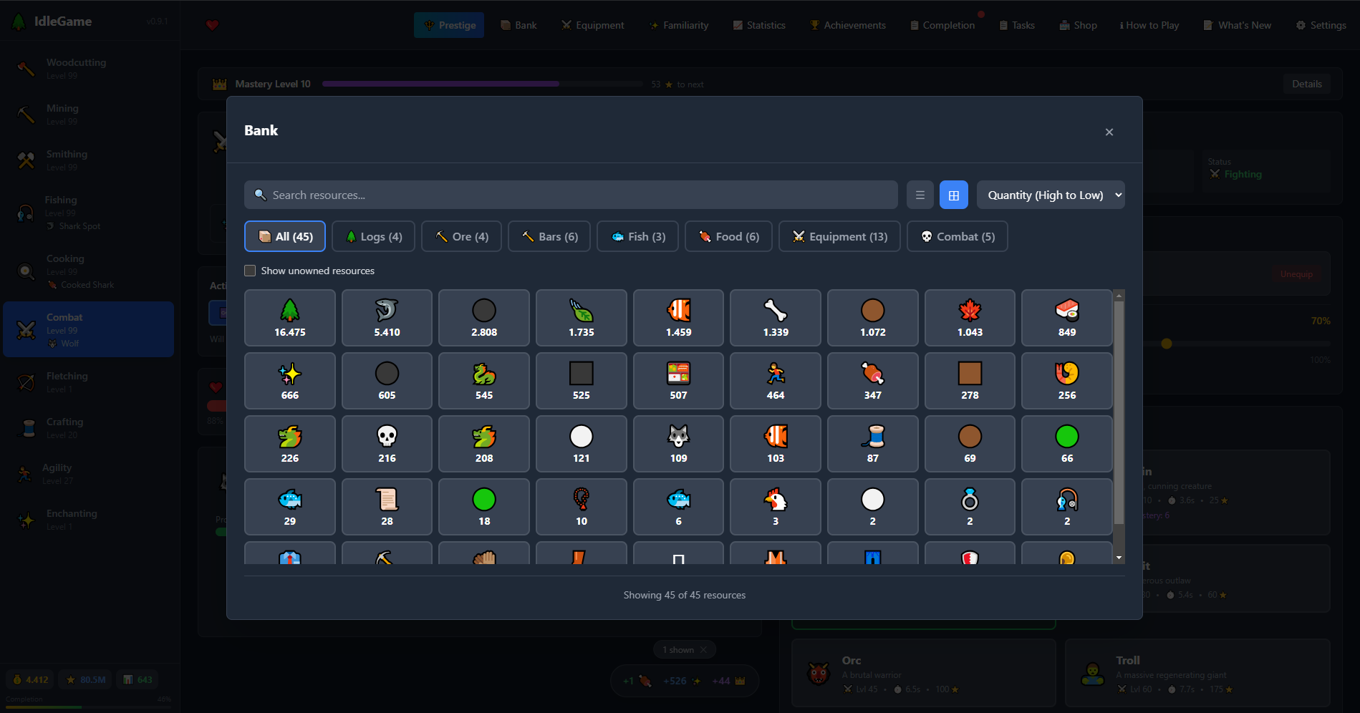Screen dimensions: 1360x713
Task: Click the bone item with quantity 1.339
Action: click(x=776, y=318)
